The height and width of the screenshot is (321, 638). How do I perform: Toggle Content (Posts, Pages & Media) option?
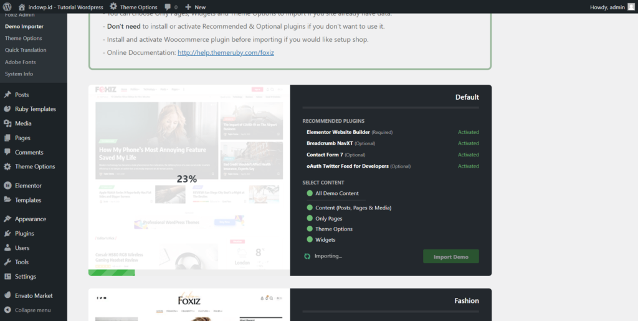pos(310,208)
